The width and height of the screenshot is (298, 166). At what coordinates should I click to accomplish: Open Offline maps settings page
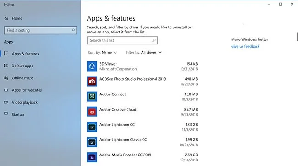tap(22, 78)
